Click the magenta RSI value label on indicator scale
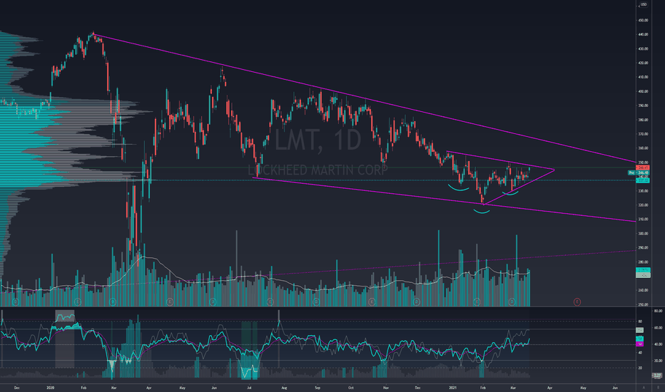Image resolution: width=665 pixels, height=392 pixels. (639, 344)
